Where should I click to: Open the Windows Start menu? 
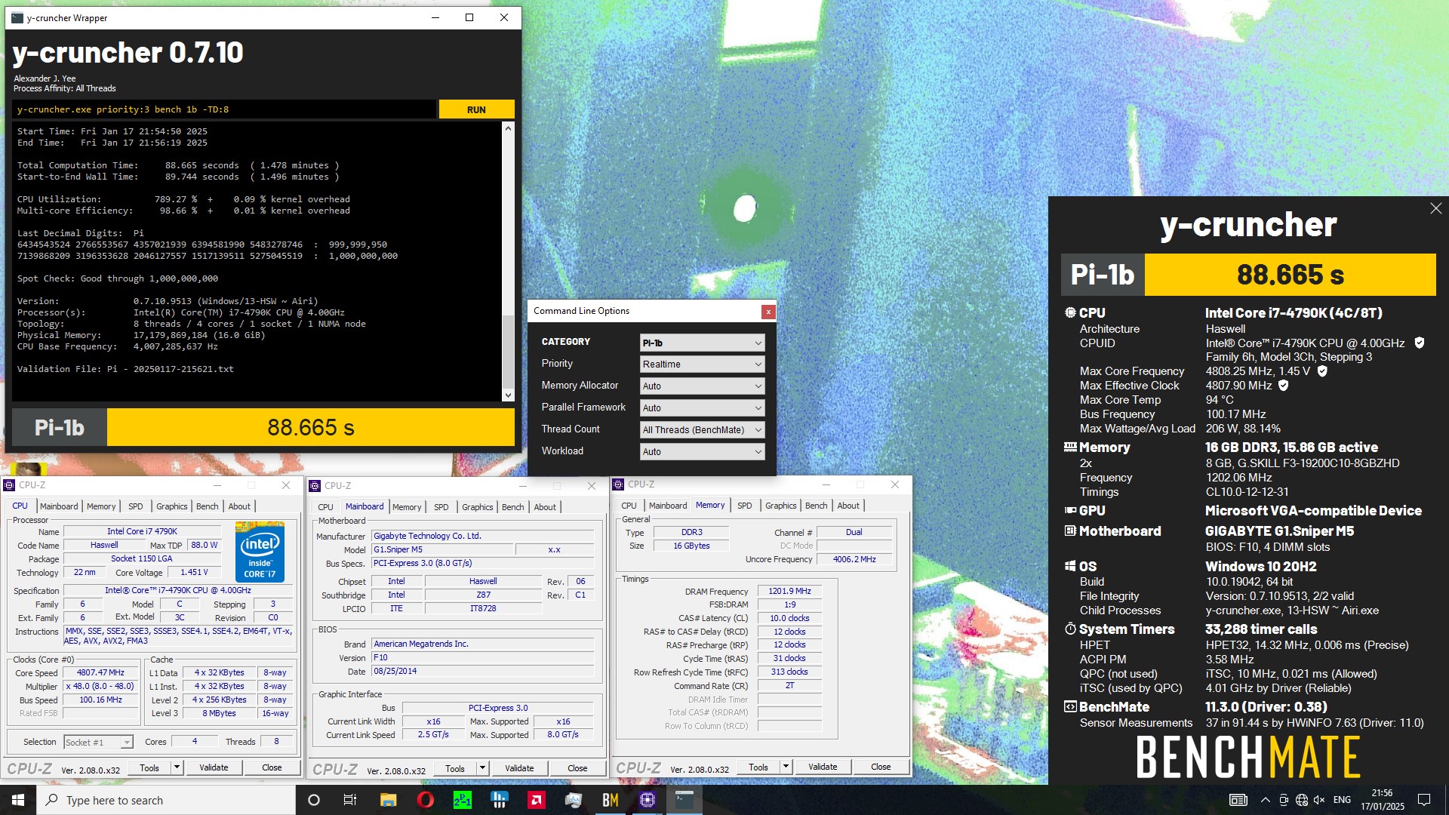tap(18, 800)
